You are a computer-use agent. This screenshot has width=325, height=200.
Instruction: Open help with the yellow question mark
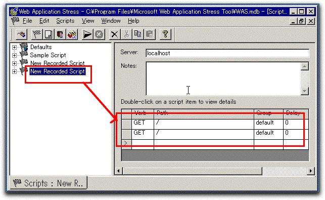tap(165, 34)
